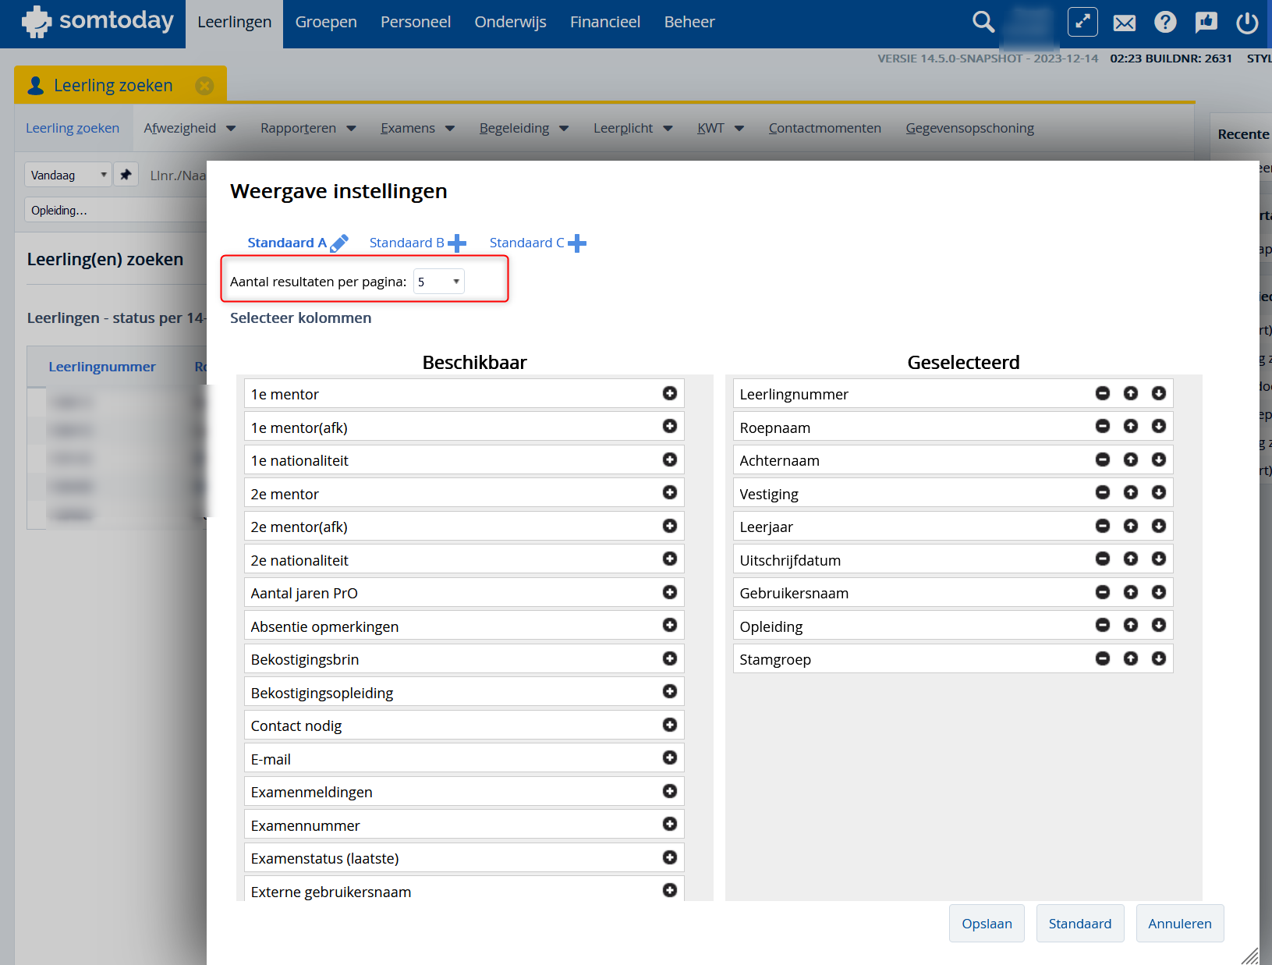Edit Standaard A with pencil icon
1272x965 pixels.
(x=339, y=243)
